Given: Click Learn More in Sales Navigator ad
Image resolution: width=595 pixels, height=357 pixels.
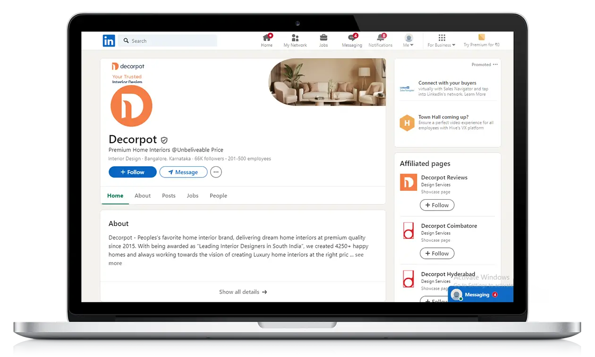Looking at the screenshot, I should (475, 94).
